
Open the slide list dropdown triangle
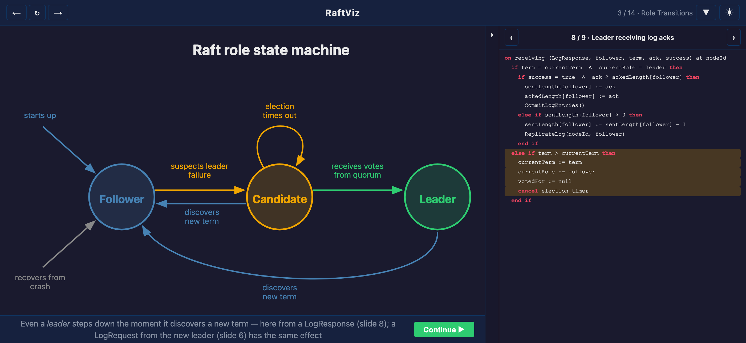(706, 12)
